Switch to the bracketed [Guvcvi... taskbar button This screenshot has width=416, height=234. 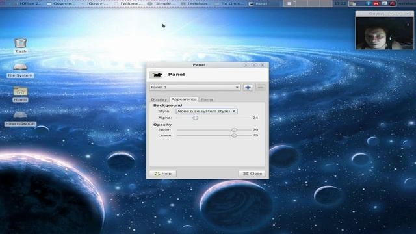pos(96,3)
